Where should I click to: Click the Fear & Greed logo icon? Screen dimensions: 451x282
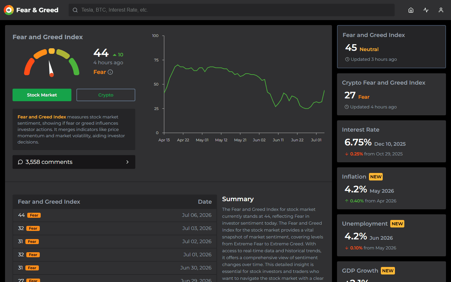[x=9, y=10]
